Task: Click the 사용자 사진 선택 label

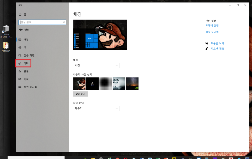Action: click(x=82, y=74)
